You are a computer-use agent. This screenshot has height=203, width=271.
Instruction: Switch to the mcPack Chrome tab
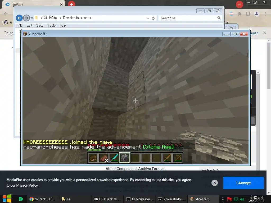[34, 4]
